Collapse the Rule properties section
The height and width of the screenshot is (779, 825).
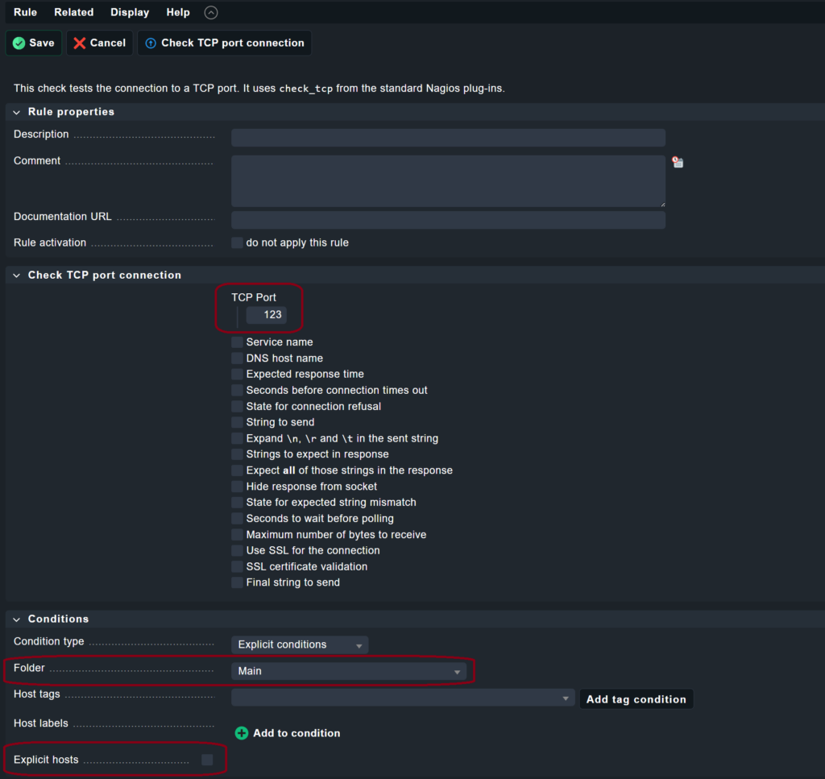(x=17, y=112)
